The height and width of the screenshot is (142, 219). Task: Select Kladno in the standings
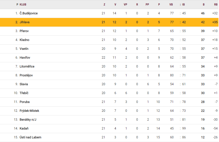click(x=24, y=40)
